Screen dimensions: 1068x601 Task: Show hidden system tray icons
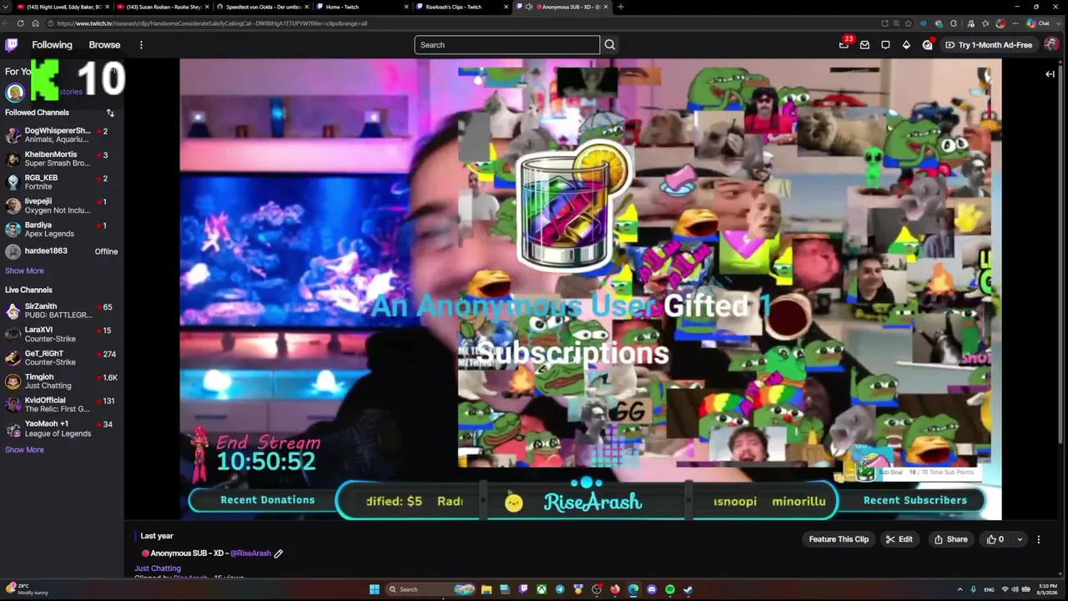[960, 589]
